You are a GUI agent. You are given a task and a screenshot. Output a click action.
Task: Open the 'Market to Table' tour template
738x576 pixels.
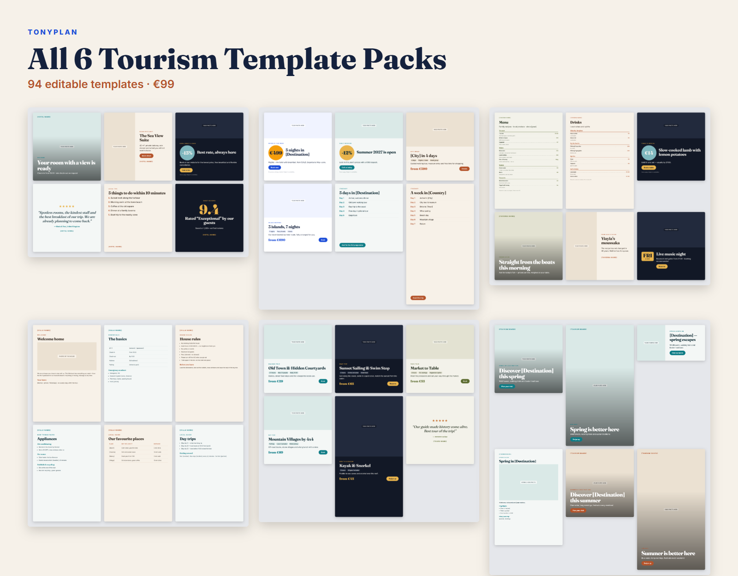coord(440,359)
